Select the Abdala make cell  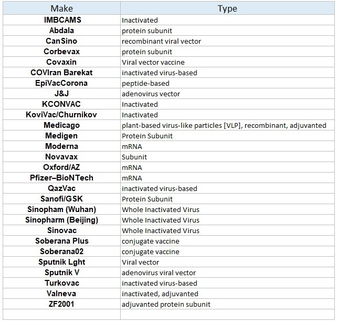tap(61, 31)
